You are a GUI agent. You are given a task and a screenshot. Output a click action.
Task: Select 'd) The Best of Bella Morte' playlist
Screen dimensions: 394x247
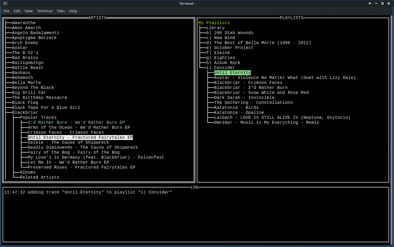click(259, 43)
